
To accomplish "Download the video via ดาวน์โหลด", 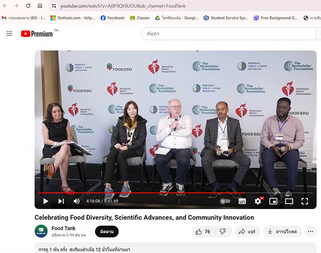I will (282, 231).
